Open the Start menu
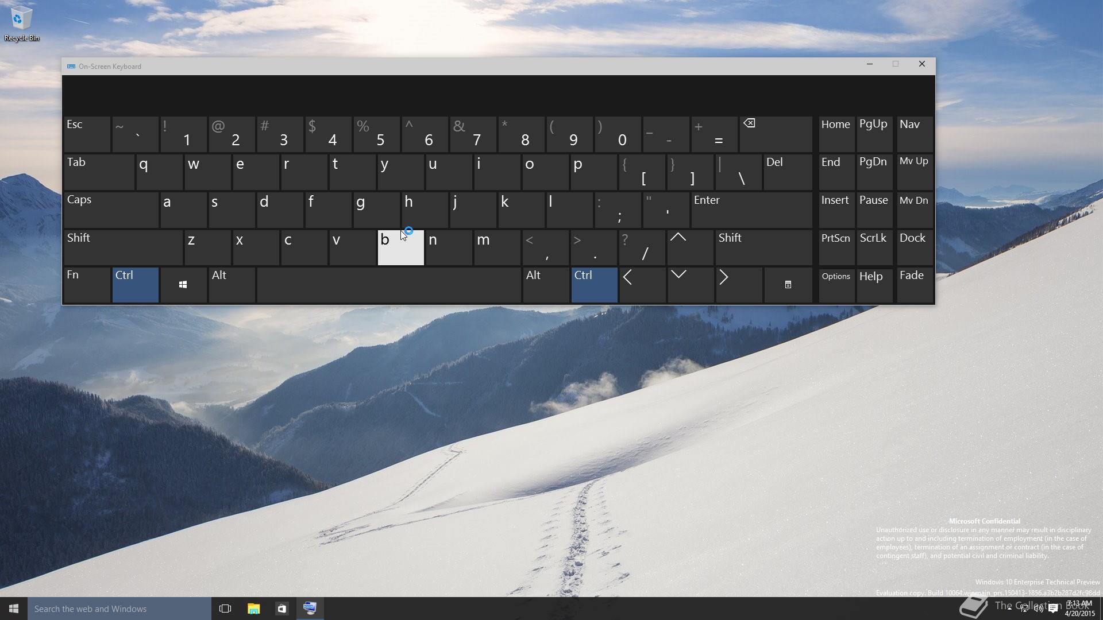The height and width of the screenshot is (620, 1103). (14, 609)
